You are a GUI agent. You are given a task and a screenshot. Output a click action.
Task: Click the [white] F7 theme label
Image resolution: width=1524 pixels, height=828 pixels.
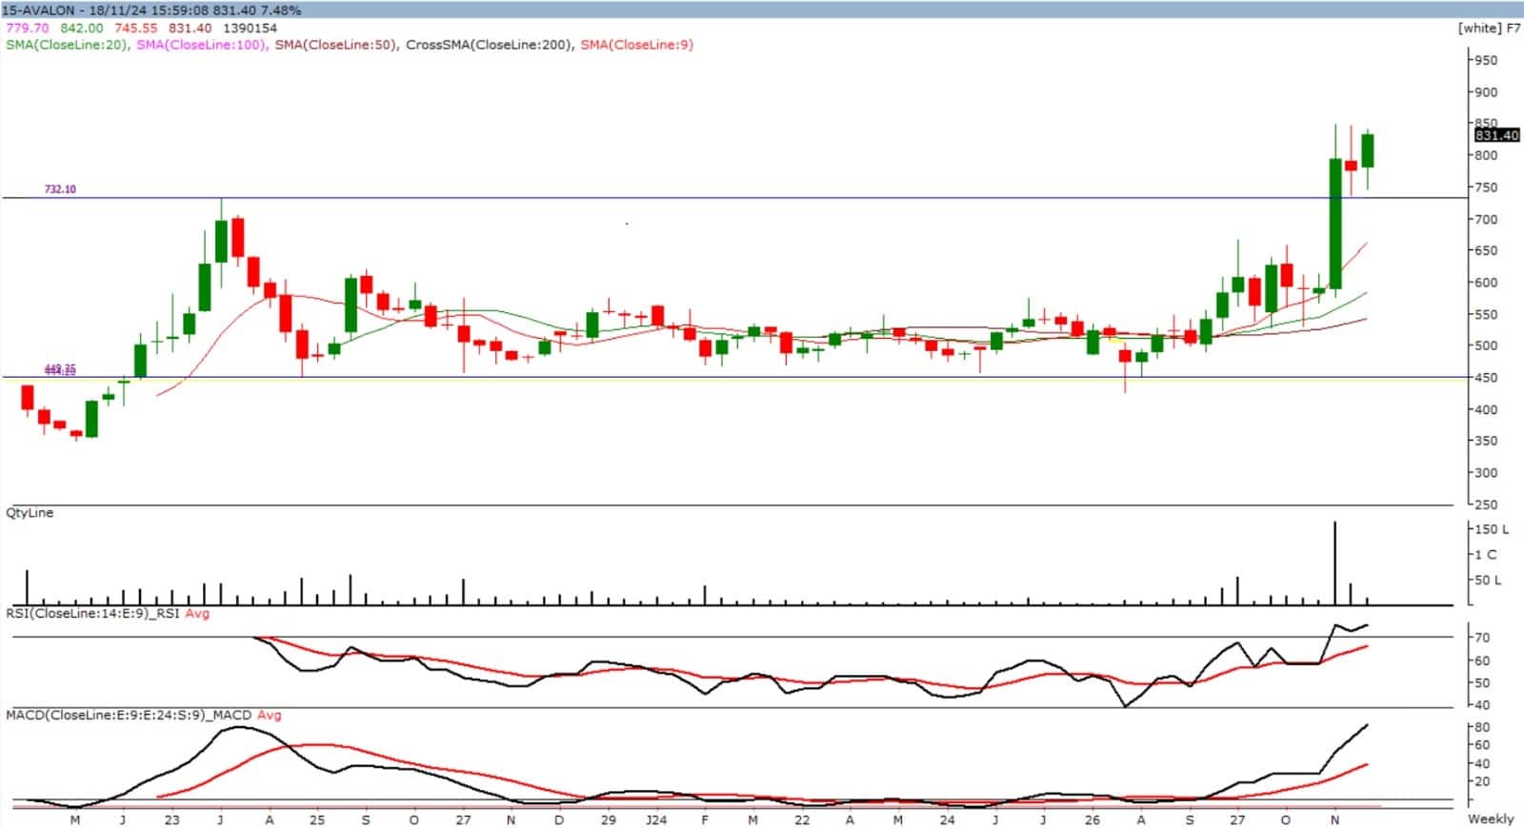1489,28
